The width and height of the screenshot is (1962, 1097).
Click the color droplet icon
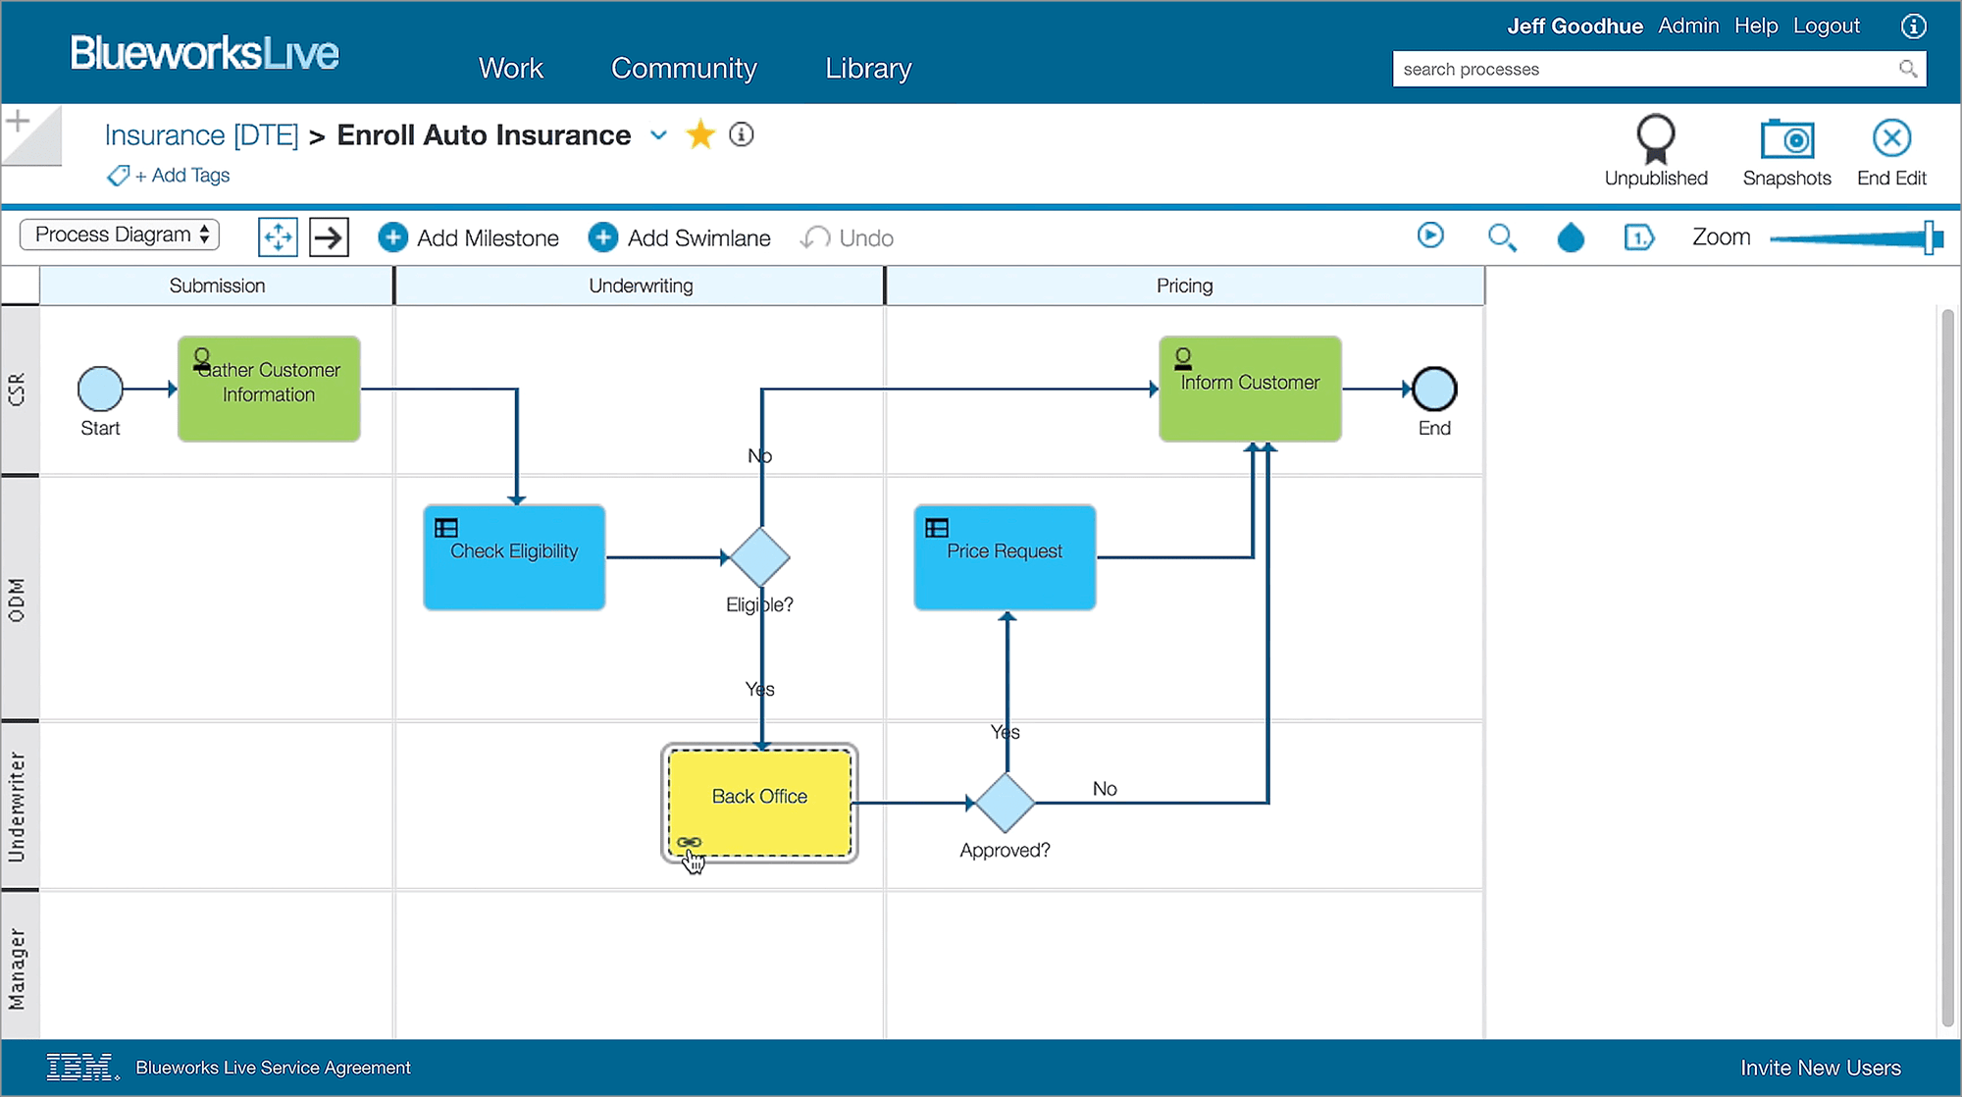pos(1571,237)
